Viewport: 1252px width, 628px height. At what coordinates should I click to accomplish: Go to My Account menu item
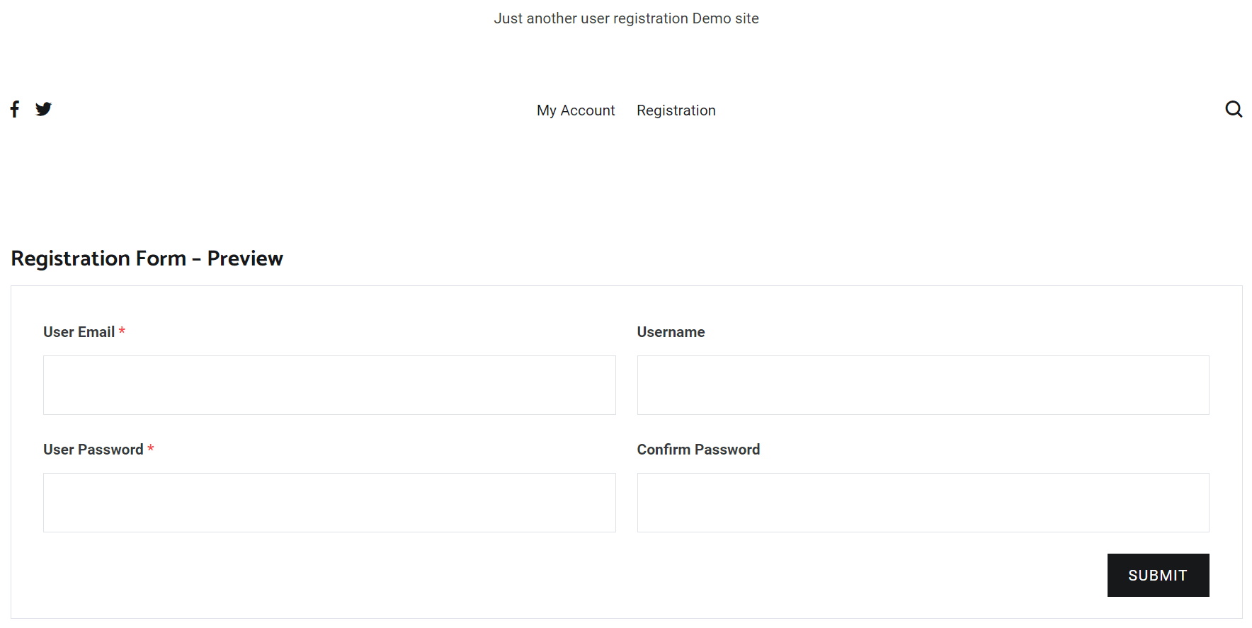[x=576, y=110]
